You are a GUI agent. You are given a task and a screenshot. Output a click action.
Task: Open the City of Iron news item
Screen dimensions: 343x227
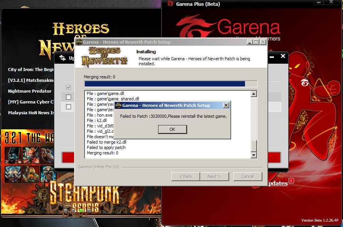pyautogui.click(x=30, y=69)
